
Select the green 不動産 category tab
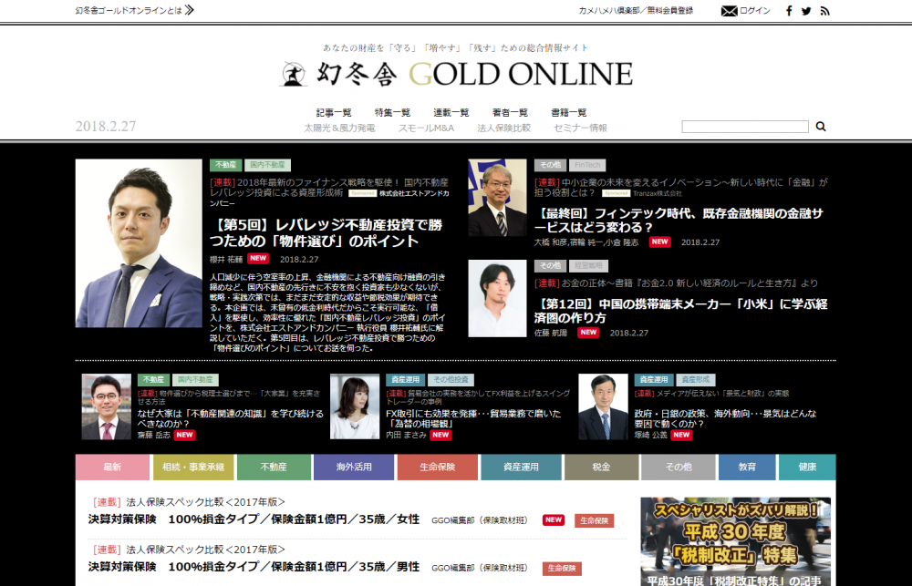(274, 467)
